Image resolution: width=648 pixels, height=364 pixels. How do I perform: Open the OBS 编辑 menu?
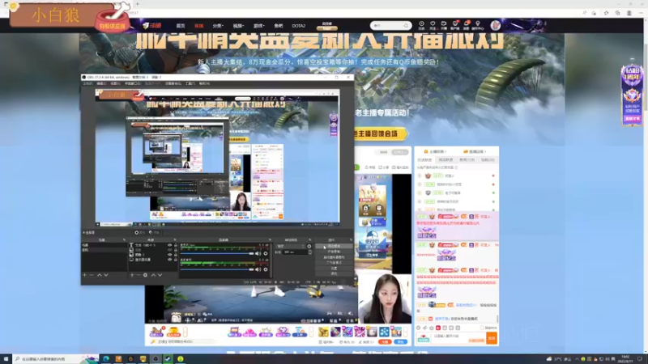pyautogui.click(x=100, y=83)
